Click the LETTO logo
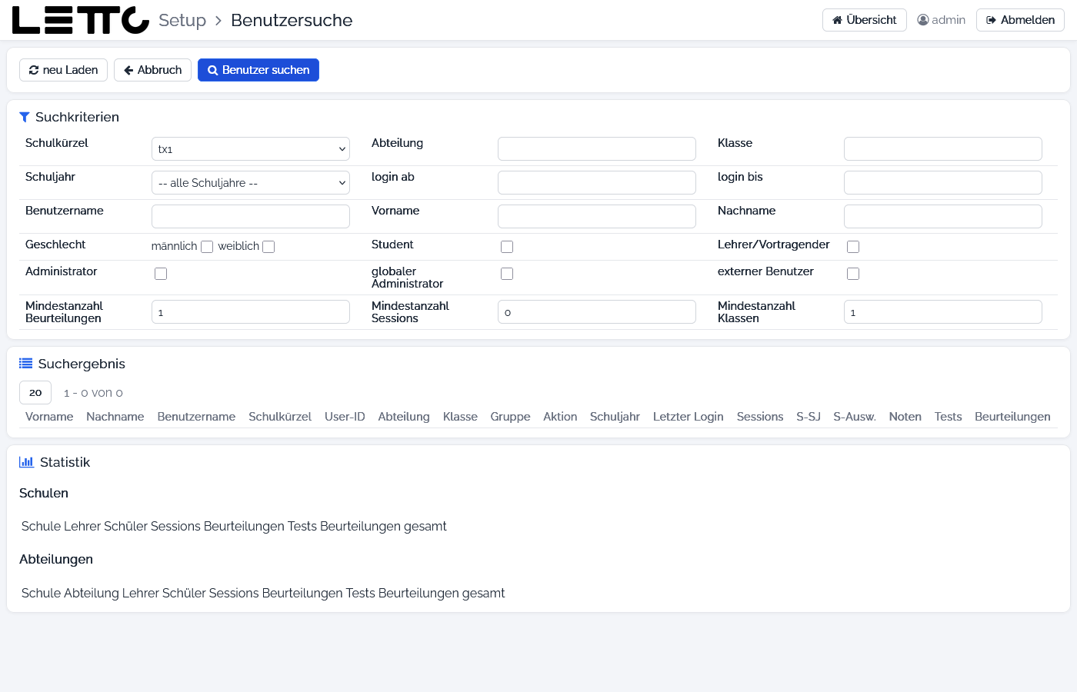Image resolution: width=1077 pixels, height=692 pixels. (x=81, y=20)
